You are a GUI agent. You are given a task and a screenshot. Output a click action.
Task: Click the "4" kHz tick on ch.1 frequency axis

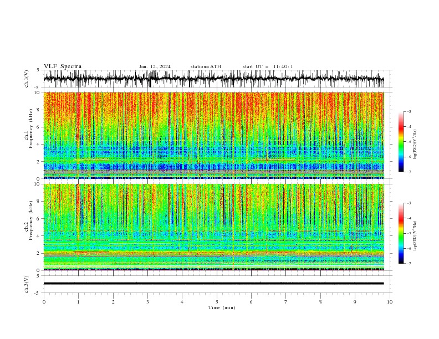click(x=39, y=145)
